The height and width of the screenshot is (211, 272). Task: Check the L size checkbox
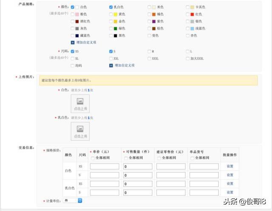[x=187, y=51]
